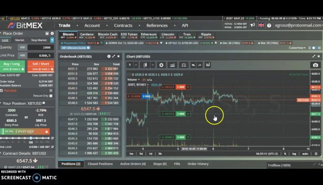Redo chart action
The height and width of the screenshot is (185, 323).
(199, 65)
